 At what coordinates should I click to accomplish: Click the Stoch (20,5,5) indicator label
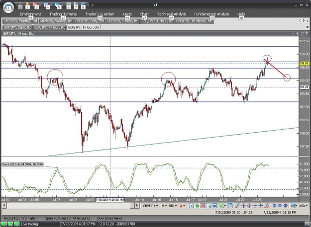pyautogui.click(x=22, y=164)
